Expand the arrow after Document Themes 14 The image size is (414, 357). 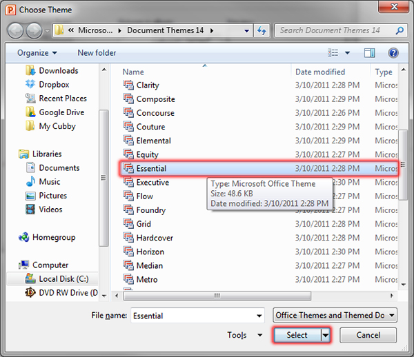coord(212,31)
